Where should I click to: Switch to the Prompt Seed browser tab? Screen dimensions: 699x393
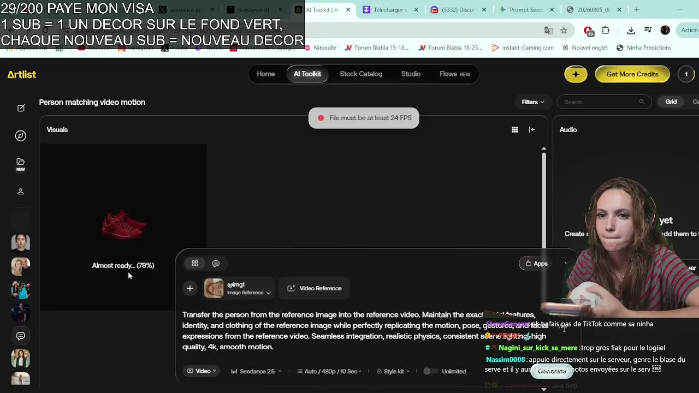526,10
